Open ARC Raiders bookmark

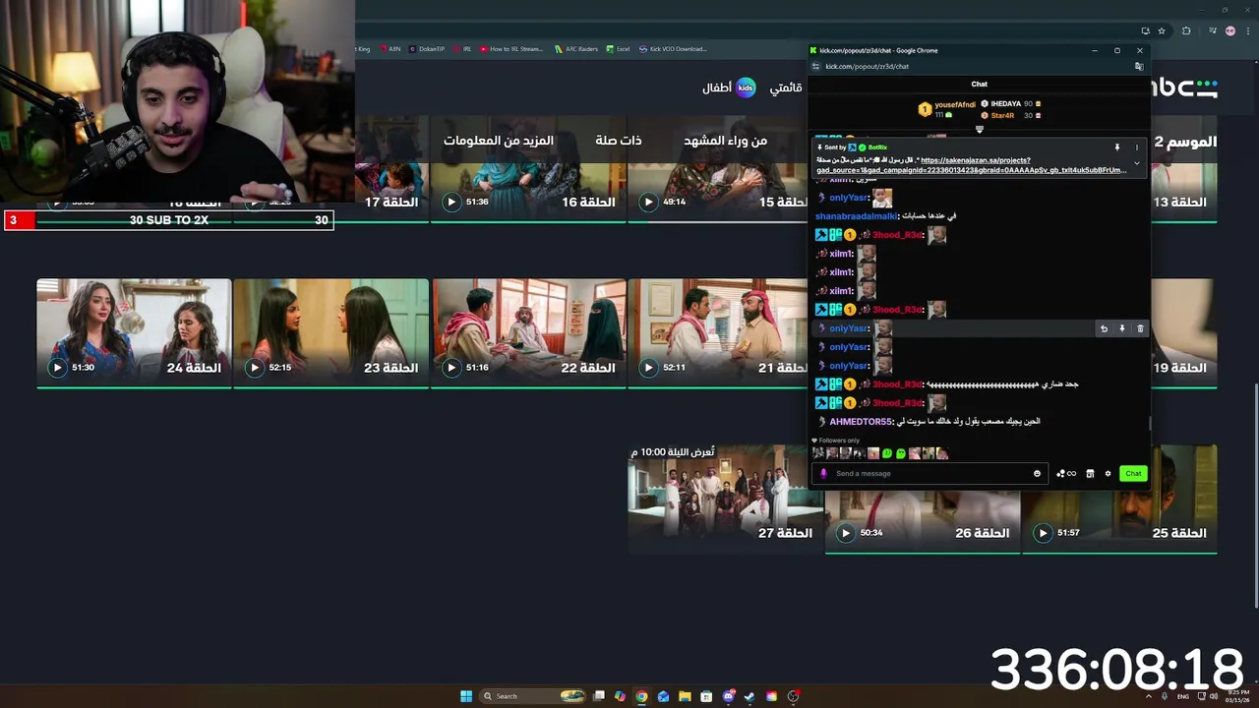click(575, 48)
